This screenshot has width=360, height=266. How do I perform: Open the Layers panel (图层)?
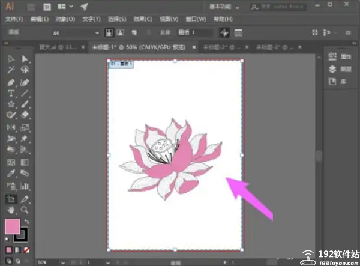pos(337,69)
